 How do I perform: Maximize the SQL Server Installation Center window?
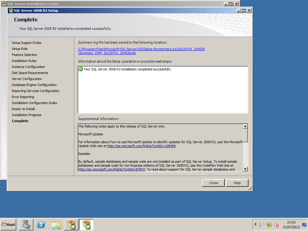coord(231,4)
